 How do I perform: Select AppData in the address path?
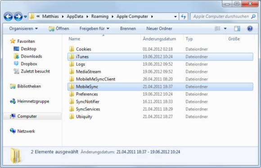click(x=75, y=16)
